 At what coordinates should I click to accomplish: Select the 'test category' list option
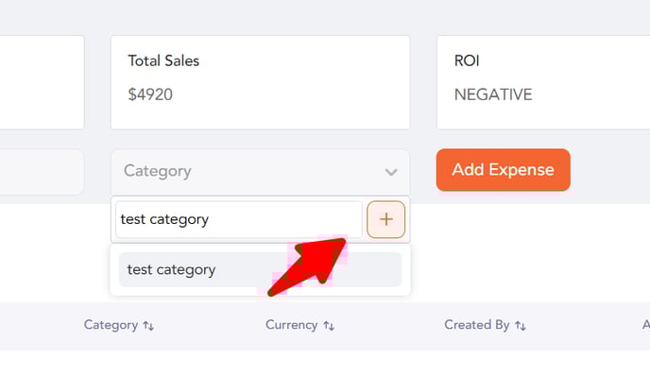[x=261, y=270]
